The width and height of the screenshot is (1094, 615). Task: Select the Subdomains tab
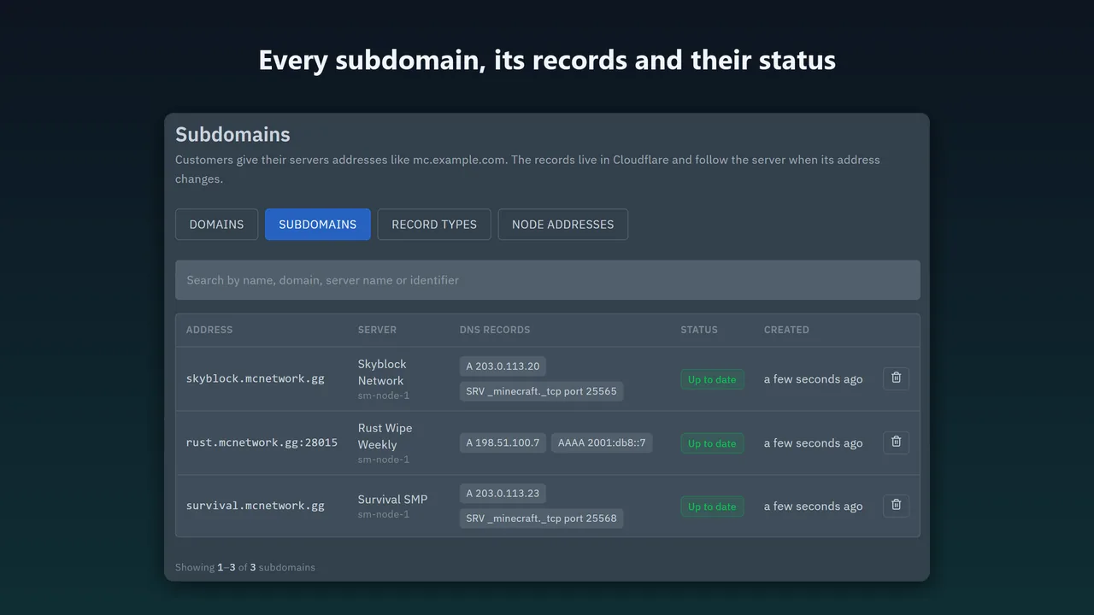point(318,225)
